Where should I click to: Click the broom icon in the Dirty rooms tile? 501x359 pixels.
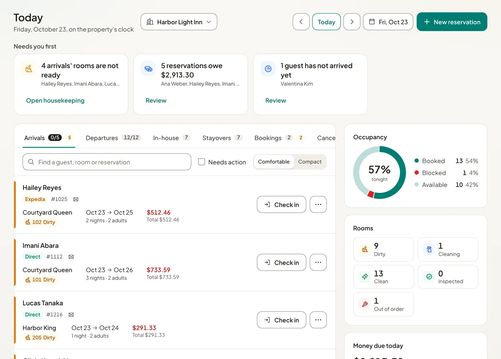click(365, 250)
